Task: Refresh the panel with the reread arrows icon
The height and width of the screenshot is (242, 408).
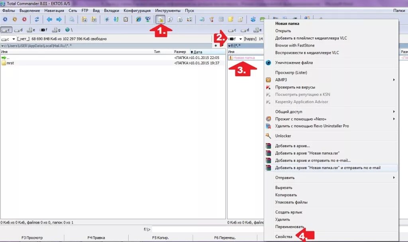Action: [x=37, y=19]
